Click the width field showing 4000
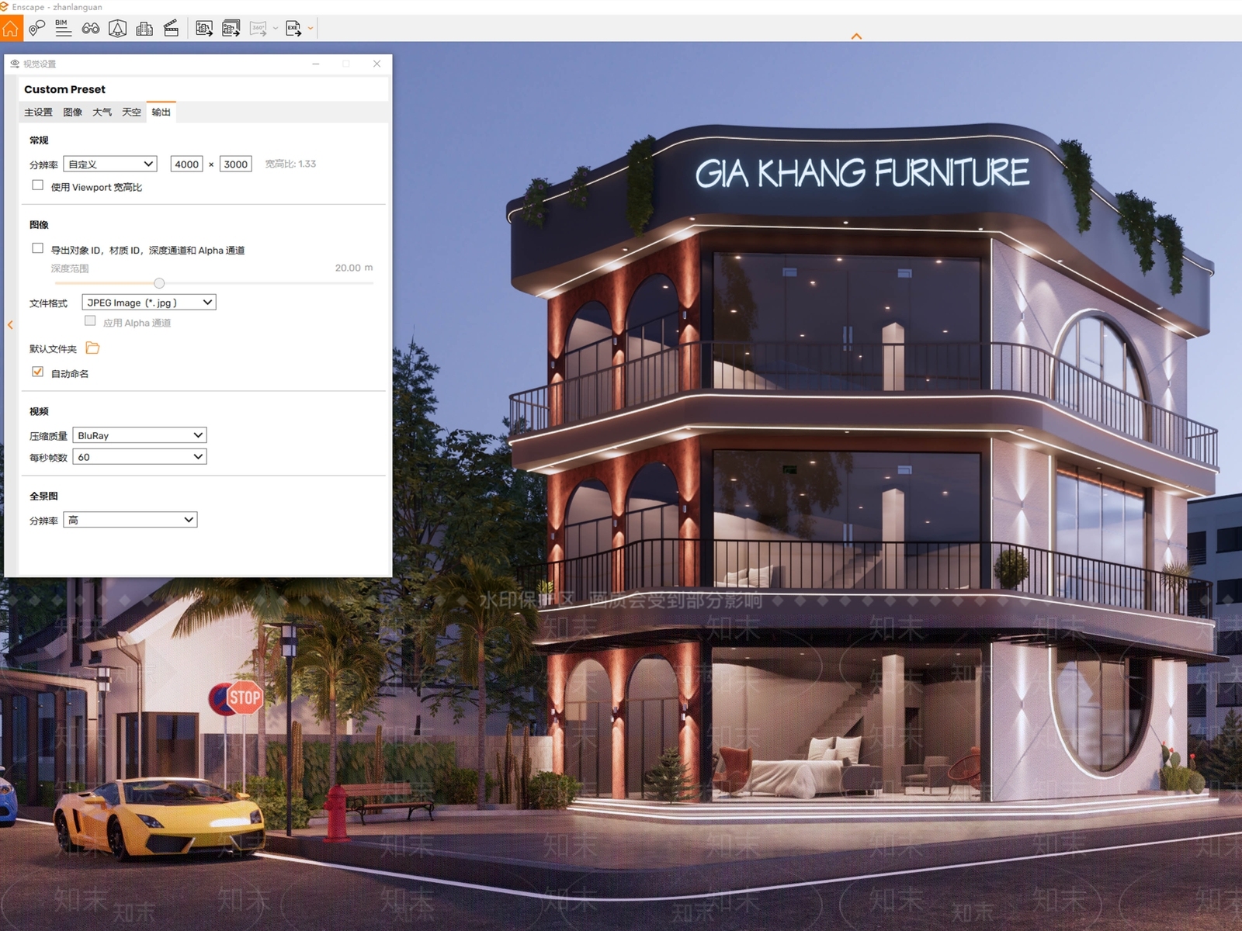Screen dimensions: 1242x931 pos(186,164)
